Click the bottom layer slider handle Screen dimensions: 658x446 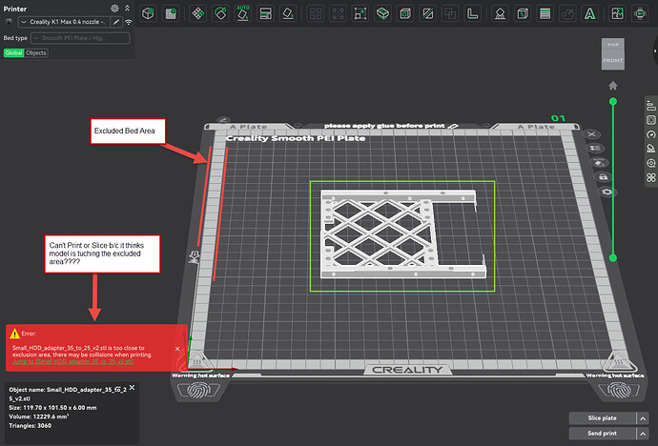click(x=612, y=258)
